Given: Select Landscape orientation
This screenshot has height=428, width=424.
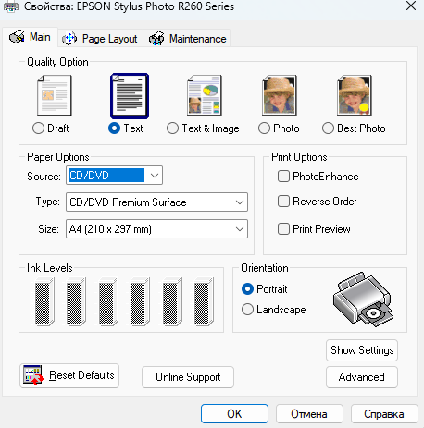Looking at the screenshot, I should coord(247,310).
